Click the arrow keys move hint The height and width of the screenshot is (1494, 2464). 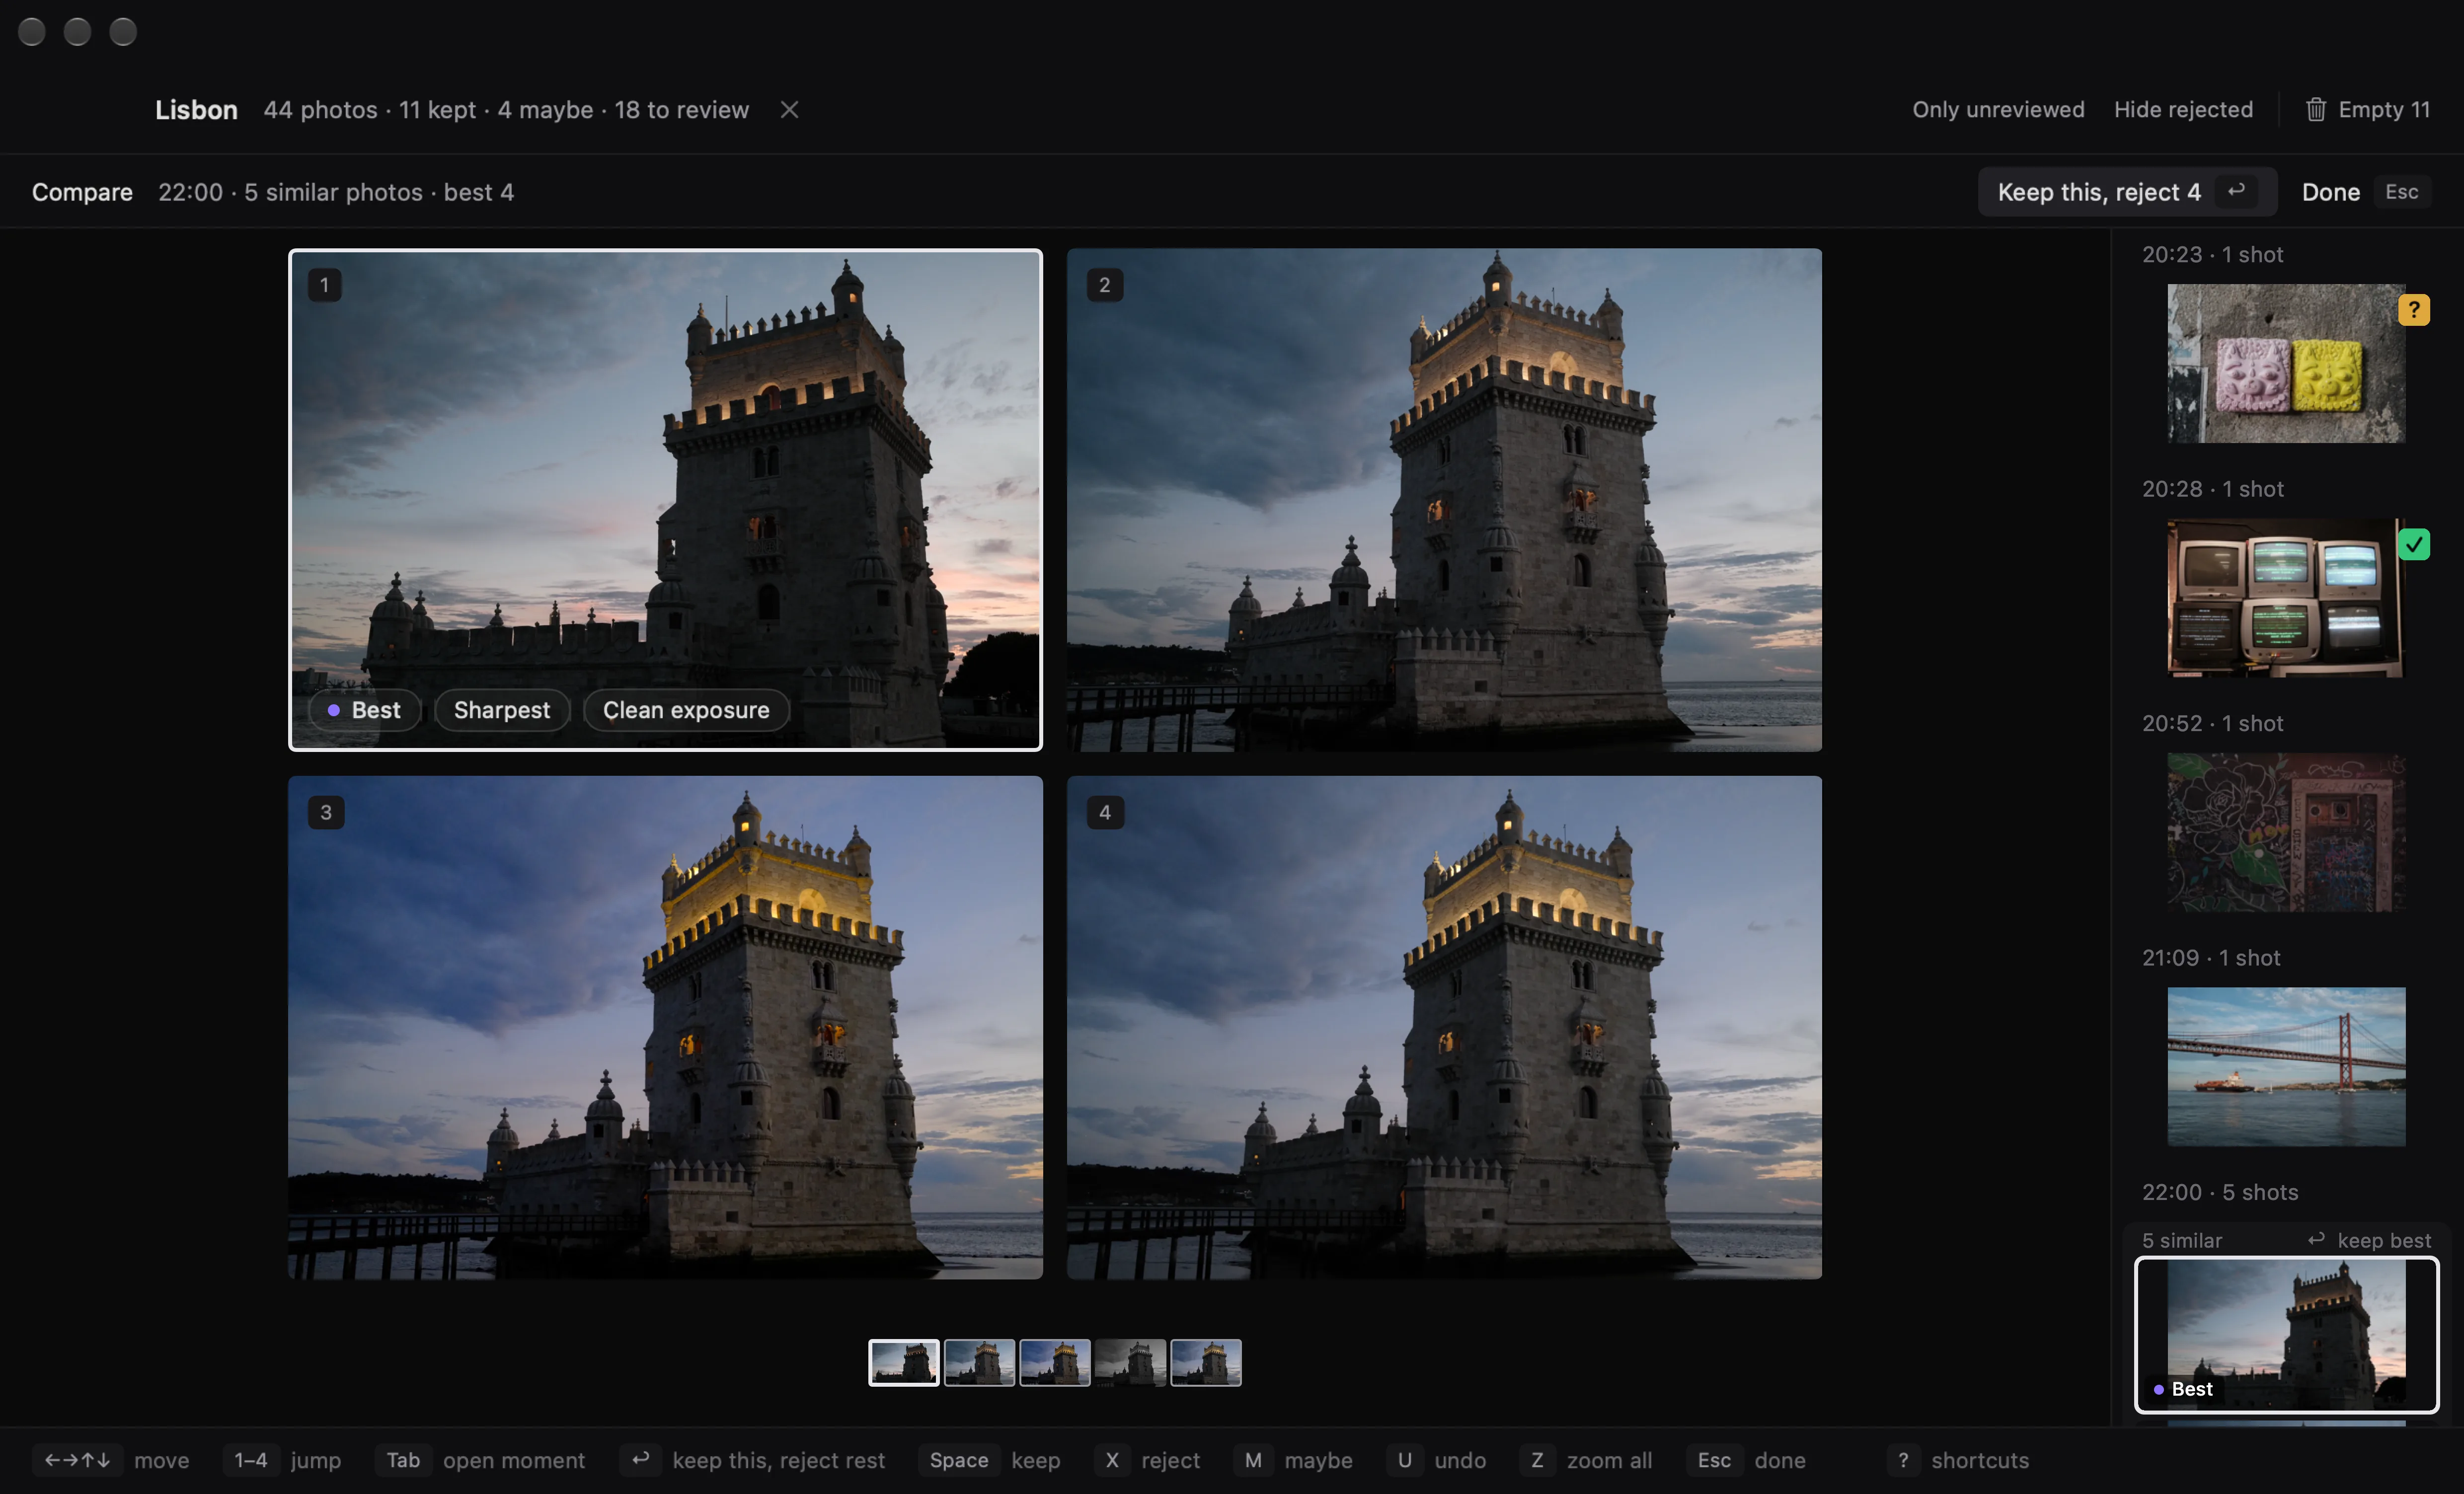(111, 1460)
